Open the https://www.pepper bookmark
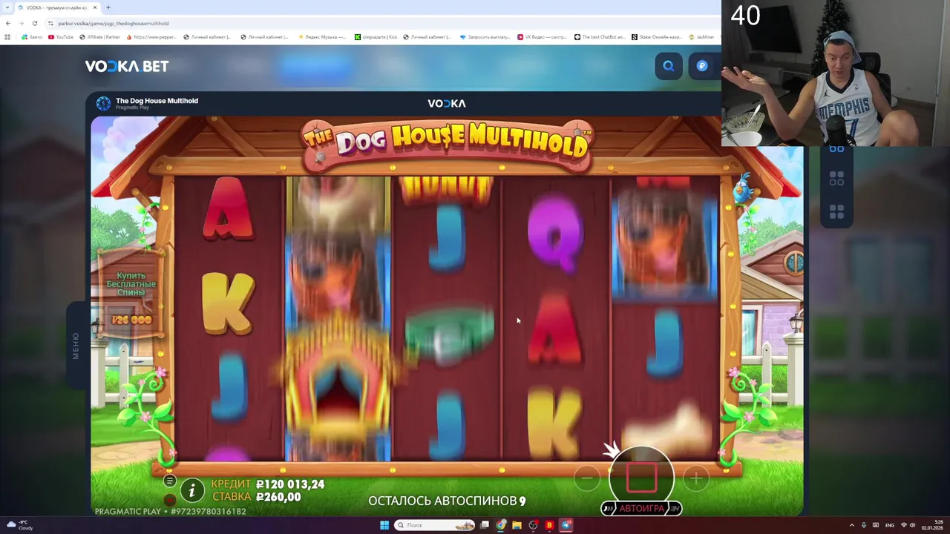Image resolution: width=950 pixels, height=534 pixels. click(152, 37)
